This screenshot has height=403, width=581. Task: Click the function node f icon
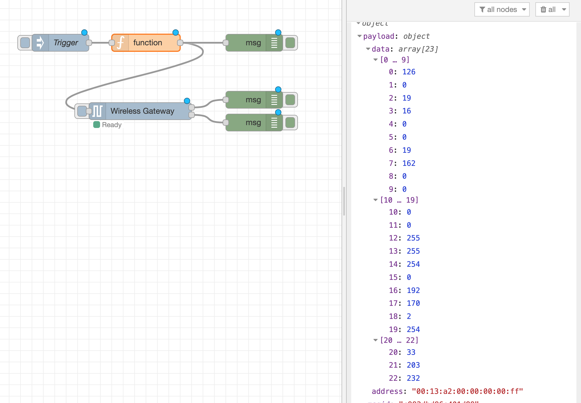tap(121, 43)
